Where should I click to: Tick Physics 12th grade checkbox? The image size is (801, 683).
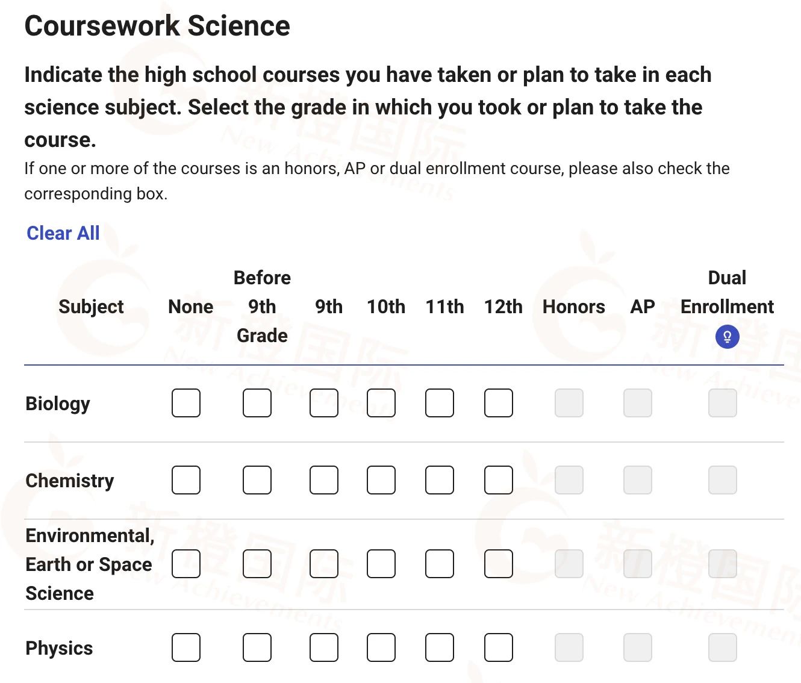pos(499,647)
